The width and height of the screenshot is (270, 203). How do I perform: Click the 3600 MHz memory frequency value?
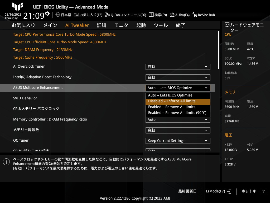(x=232, y=107)
